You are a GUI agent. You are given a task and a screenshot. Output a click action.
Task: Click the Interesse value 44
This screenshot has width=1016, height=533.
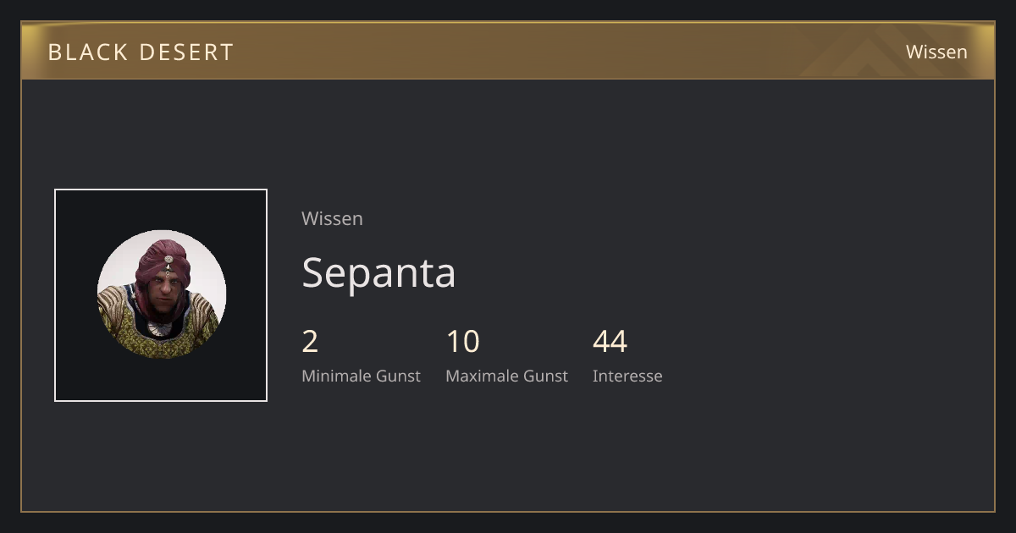(610, 342)
